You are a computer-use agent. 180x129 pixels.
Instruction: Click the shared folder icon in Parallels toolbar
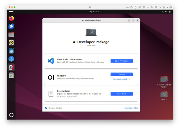164,7
